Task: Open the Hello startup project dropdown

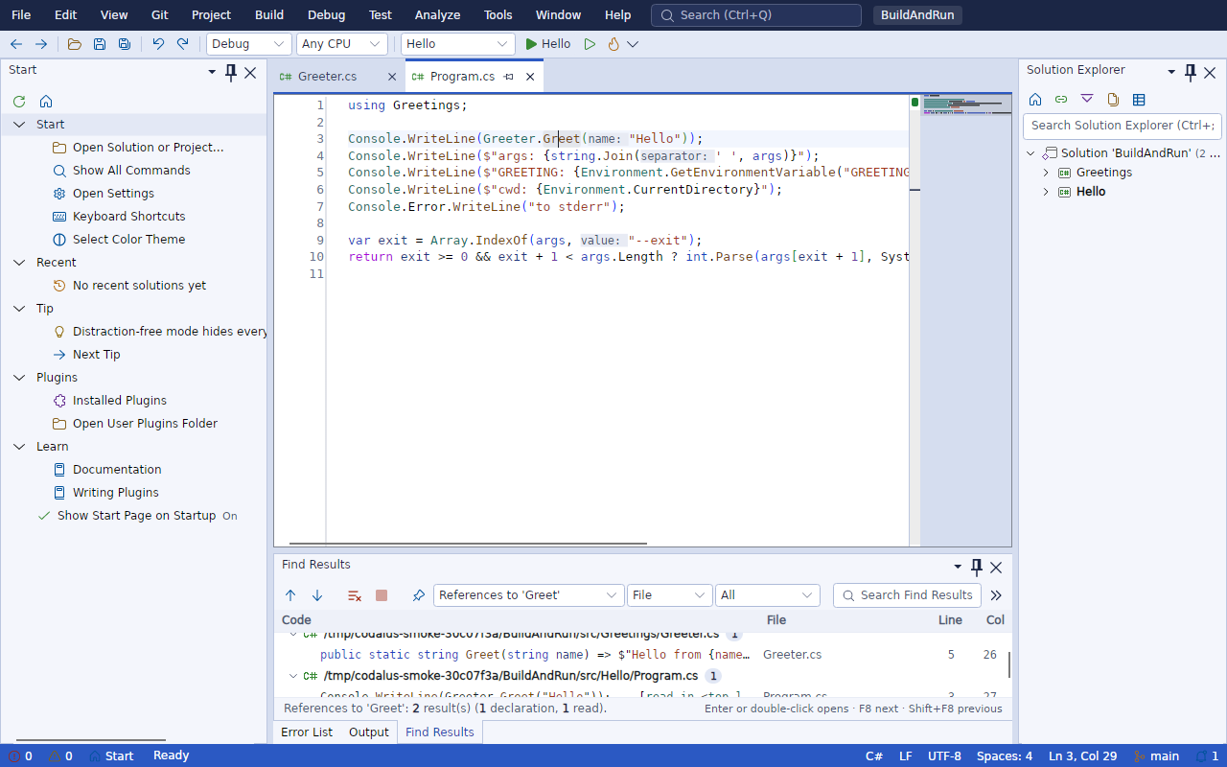Action: coord(458,44)
